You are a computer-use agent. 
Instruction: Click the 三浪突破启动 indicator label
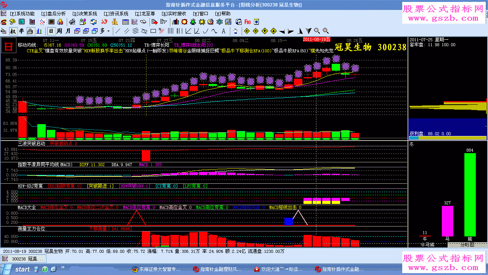coord(31,144)
